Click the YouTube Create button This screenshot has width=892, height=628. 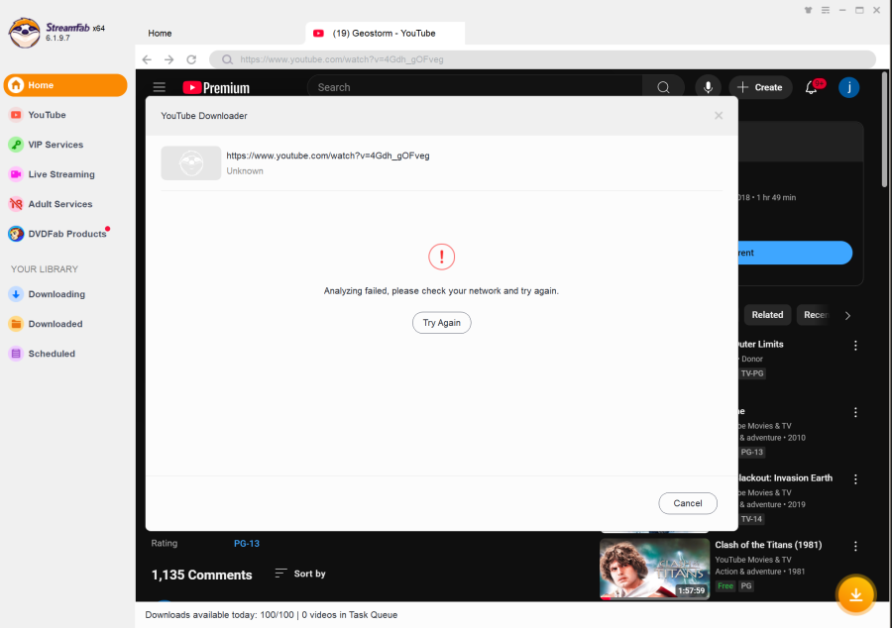pos(760,87)
